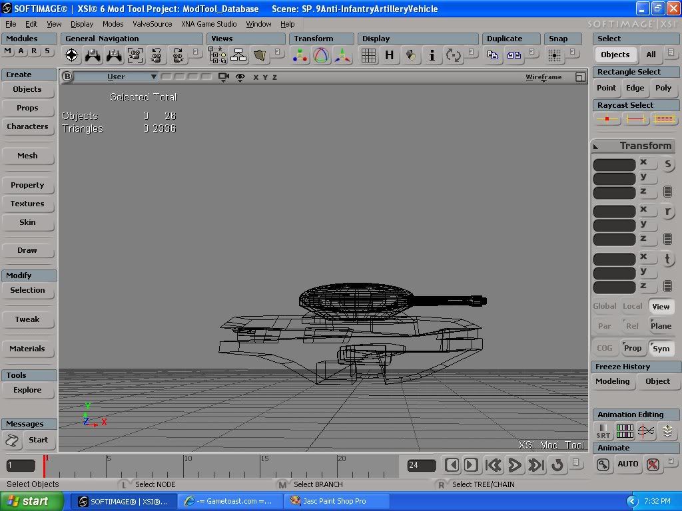Open the dopesheet grid animation icon

coord(625,431)
